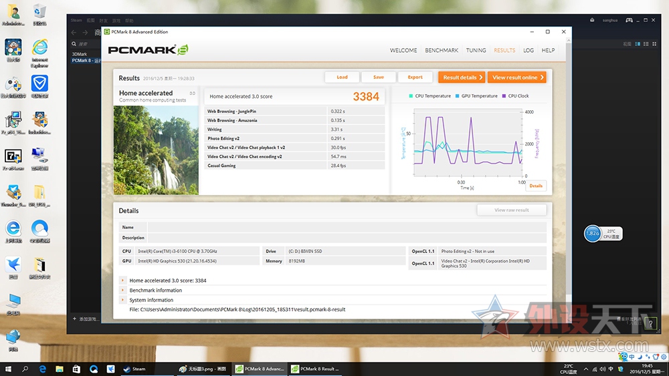Screen dimensions: 669x376
Task: Open Windows Store from the taskbar
Action: click(x=76, y=369)
